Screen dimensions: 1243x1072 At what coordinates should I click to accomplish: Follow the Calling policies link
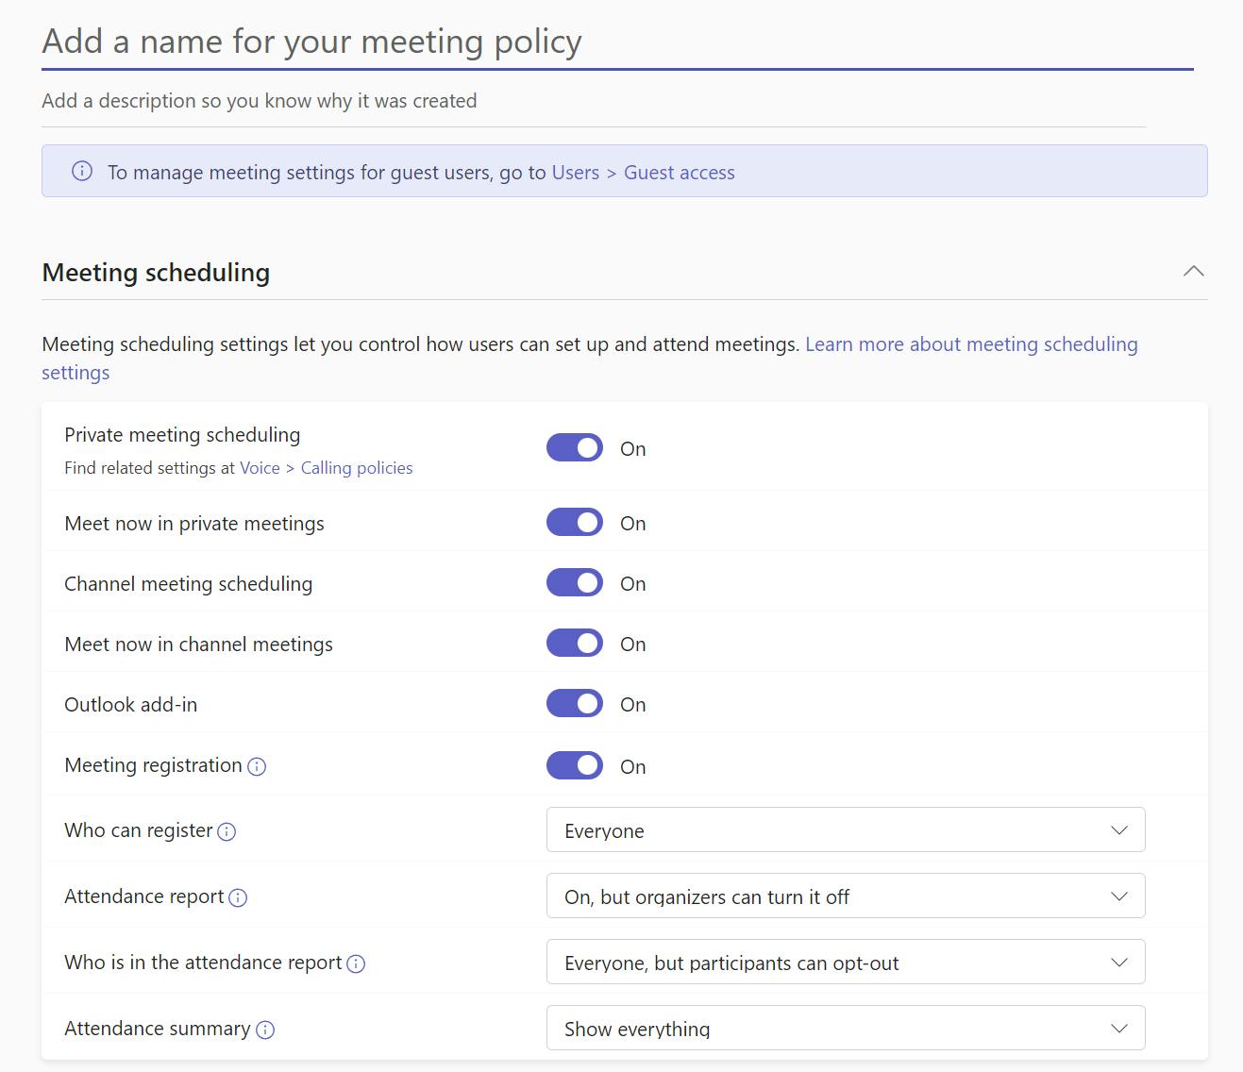357,468
